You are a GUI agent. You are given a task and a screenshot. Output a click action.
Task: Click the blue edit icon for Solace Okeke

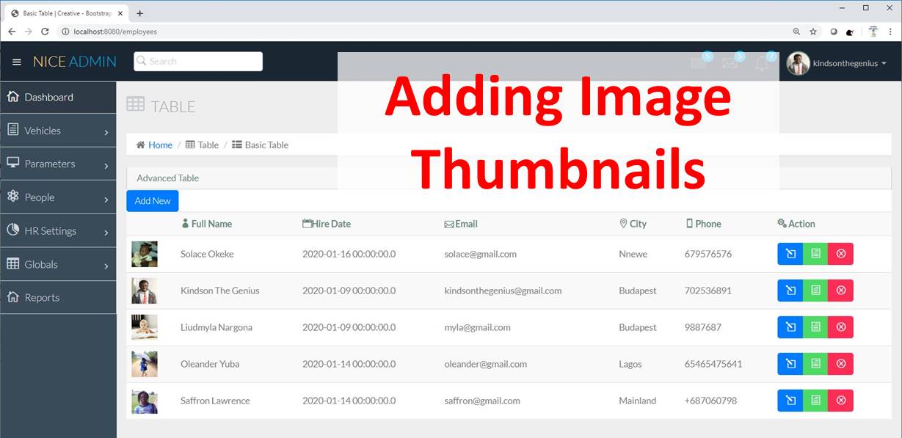point(790,253)
